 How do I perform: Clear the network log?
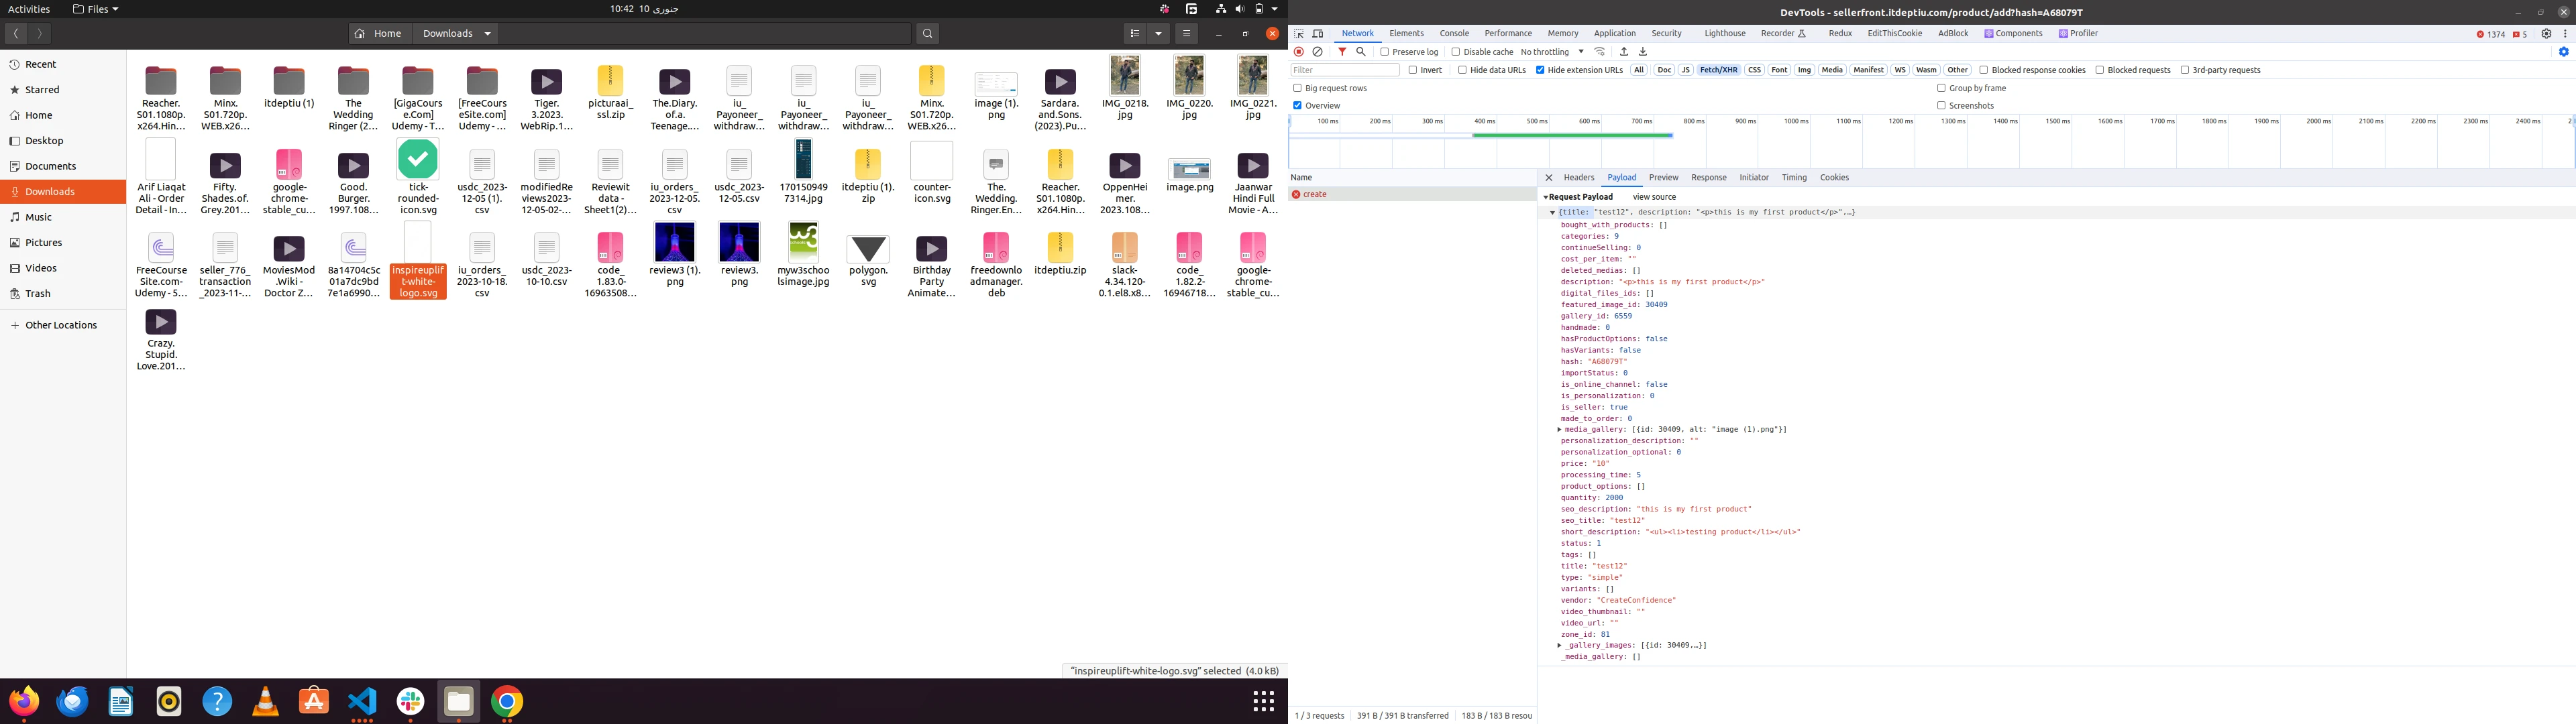coord(1317,52)
